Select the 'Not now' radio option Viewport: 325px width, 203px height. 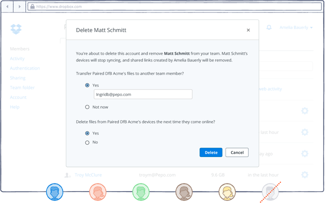87,107
